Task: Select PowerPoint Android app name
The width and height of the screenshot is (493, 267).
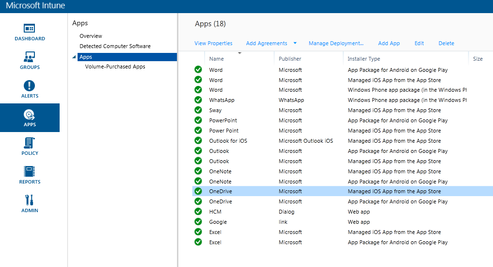Action: coord(223,120)
